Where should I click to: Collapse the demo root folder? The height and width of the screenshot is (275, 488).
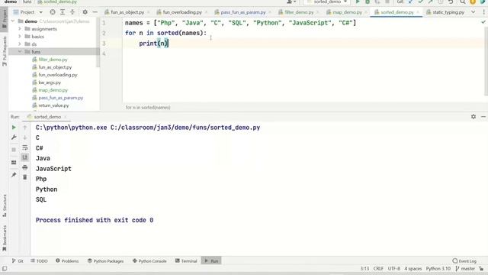(x=13, y=21)
